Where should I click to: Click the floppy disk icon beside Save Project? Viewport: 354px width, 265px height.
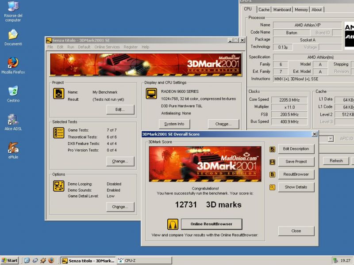[x=272, y=162]
